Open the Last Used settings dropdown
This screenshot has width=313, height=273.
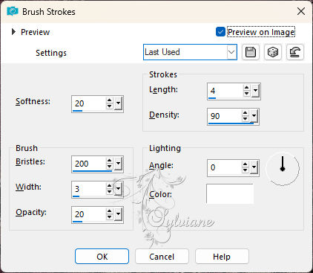(190, 52)
